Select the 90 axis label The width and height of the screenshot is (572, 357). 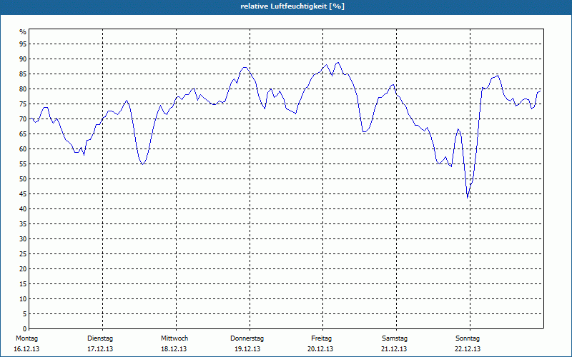[23, 59]
